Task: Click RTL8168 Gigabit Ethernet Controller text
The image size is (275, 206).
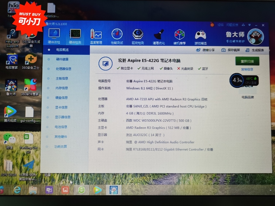Action: tap(169, 149)
